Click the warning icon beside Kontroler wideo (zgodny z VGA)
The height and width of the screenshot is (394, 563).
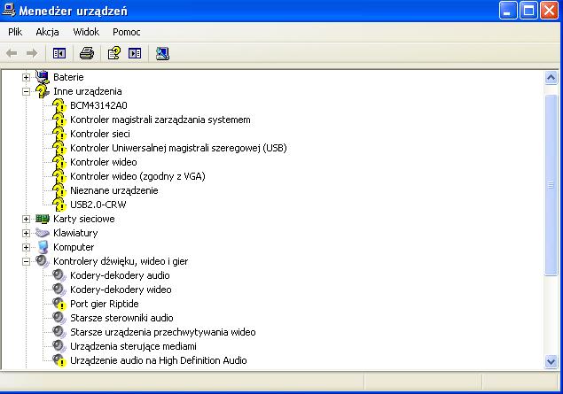59,176
